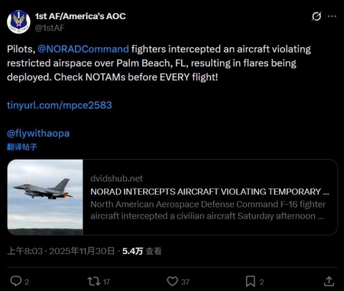The height and width of the screenshot is (291, 344).
Task: Open the @1stAF handle
Action: pos(49,28)
